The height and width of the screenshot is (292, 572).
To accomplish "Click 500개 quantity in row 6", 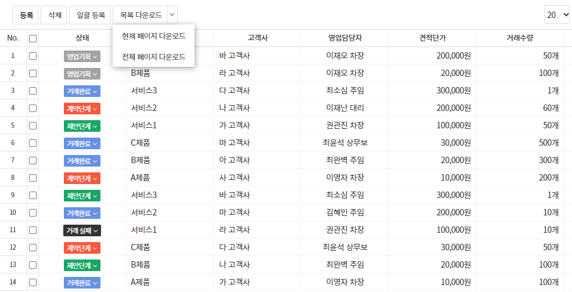I will click(549, 143).
